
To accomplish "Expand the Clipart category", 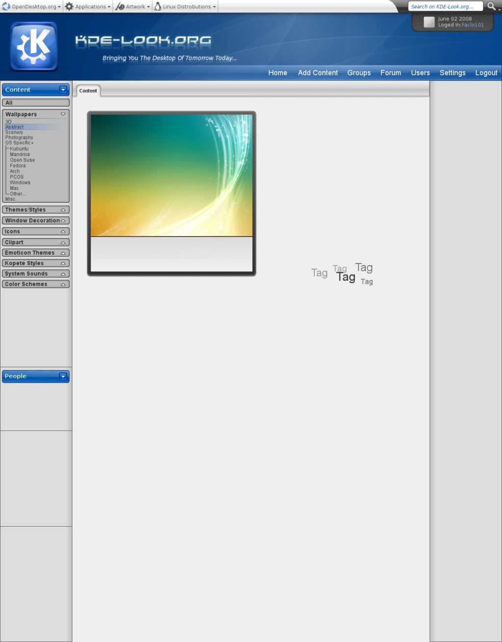I will pyautogui.click(x=36, y=242).
